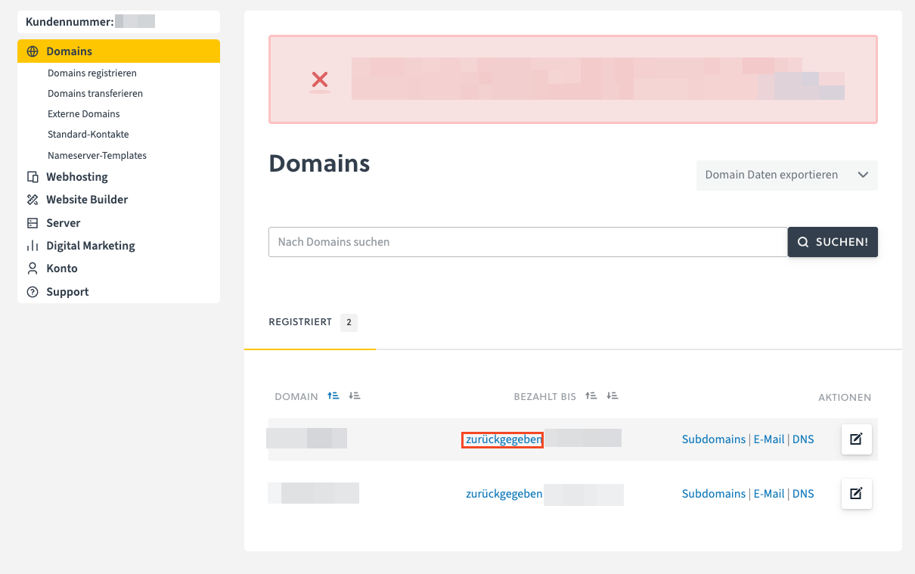This screenshot has width=915, height=574.
Task: Open Subdomains link for first domain
Action: [x=713, y=439]
